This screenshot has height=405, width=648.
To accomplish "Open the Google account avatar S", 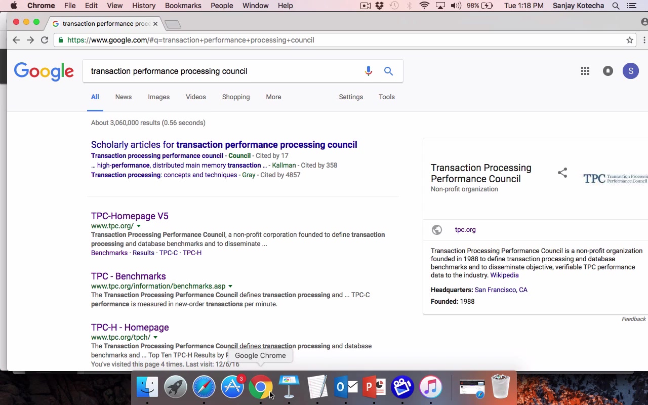I will coord(631,71).
